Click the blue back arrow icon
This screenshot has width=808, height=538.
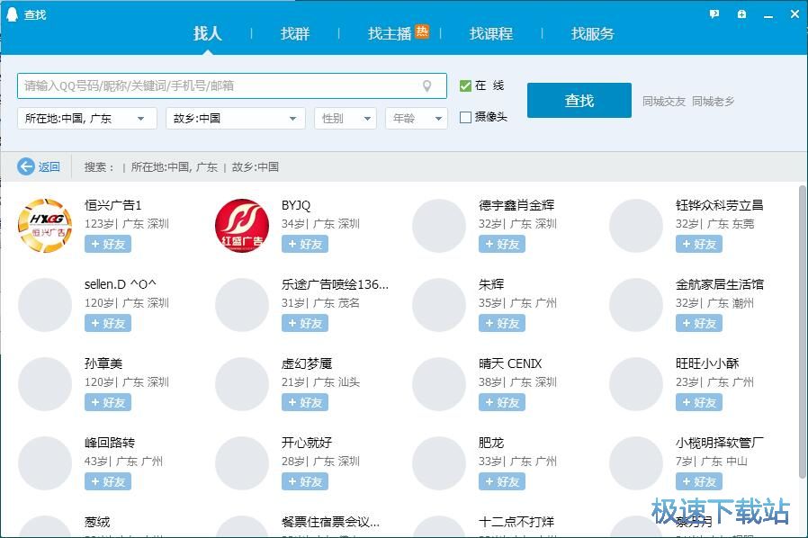point(26,166)
